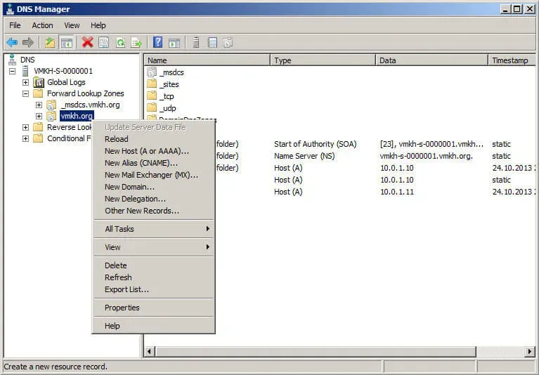
Task: Open the View menu in menu bar
Action: [x=72, y=25]
